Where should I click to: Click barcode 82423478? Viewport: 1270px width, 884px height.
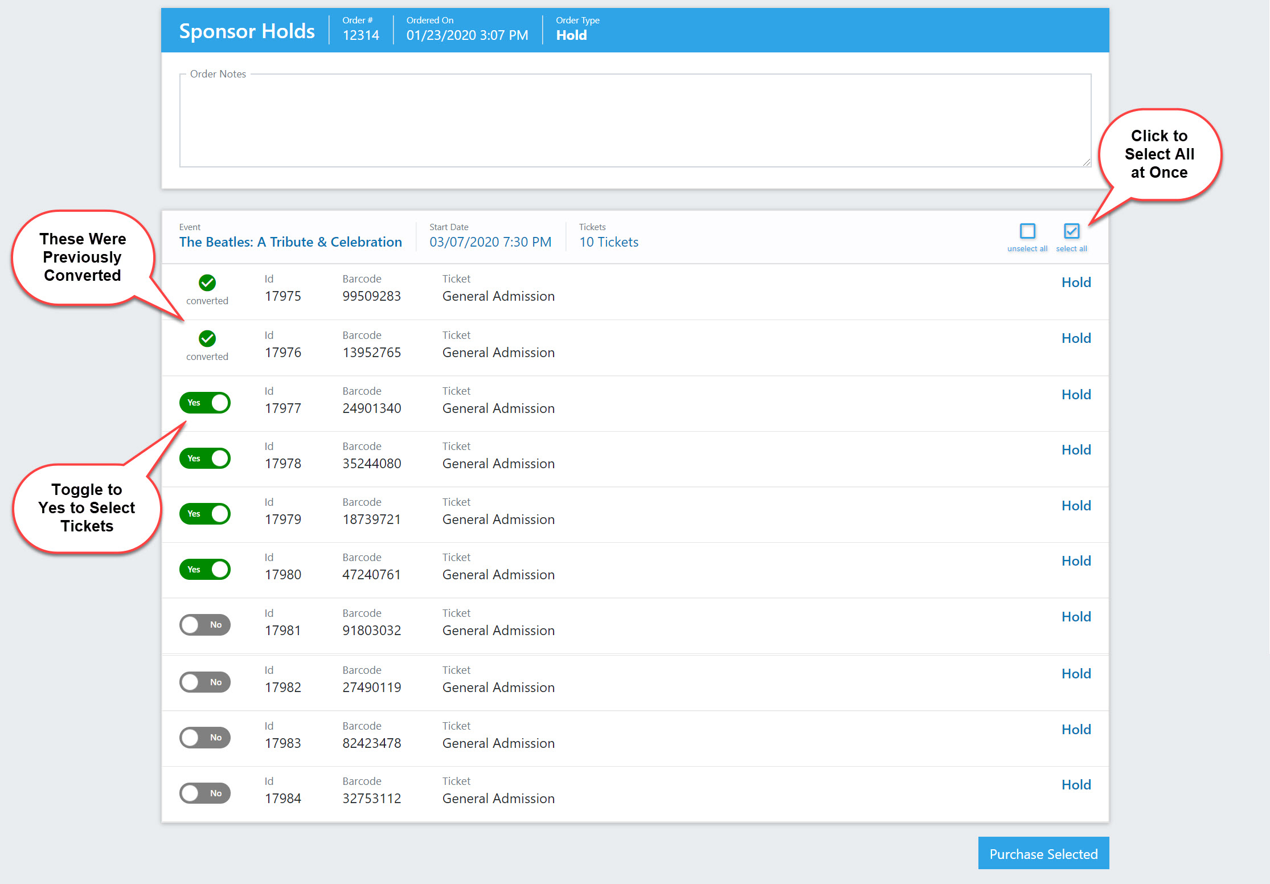pos(371,743)
